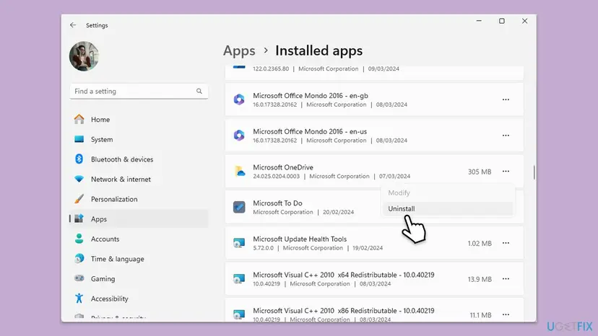598x336 pixels.
Task: Click the Accessibility figure icon
Action: pos(79,299)
